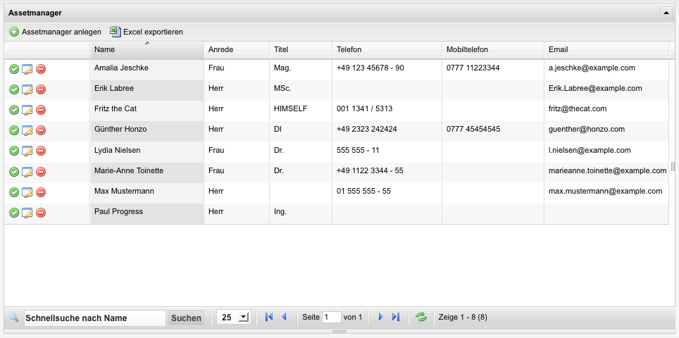Delete Paul Progress via red icon
The width and height of the screenshot is (679, 338).
pos(41,213)
